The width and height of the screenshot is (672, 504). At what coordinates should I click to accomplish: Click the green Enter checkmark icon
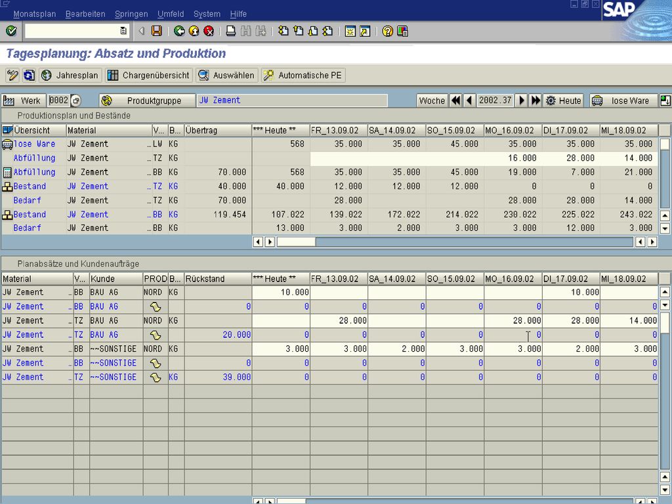click(x=11, y=31)
